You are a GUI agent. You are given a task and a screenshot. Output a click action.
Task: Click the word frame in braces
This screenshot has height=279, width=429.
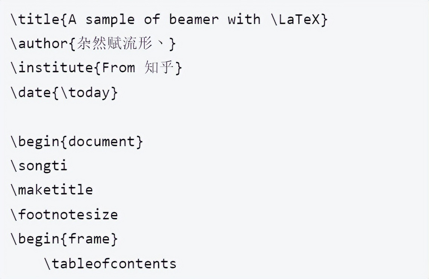[89, 239]
